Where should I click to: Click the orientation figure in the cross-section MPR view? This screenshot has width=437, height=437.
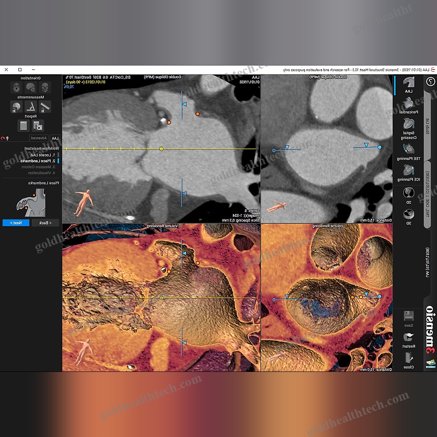276,207
